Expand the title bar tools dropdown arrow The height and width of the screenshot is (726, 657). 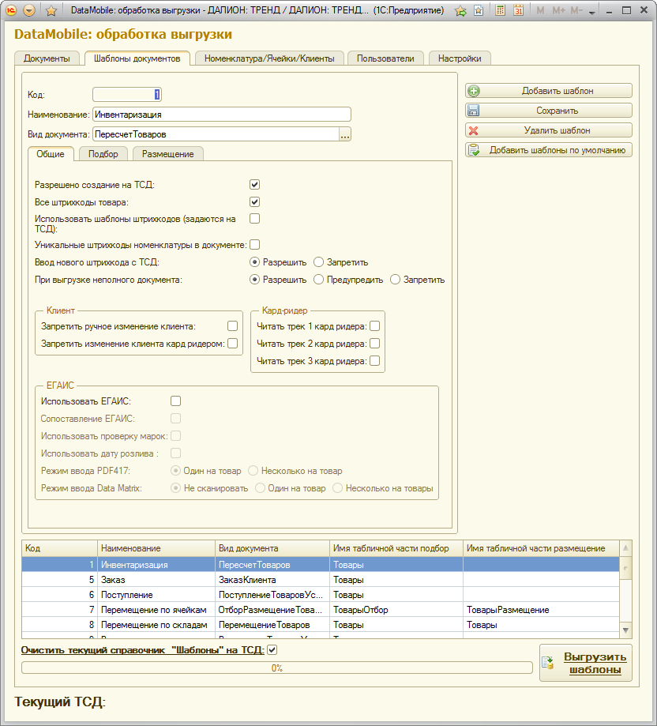coord(591,12)
